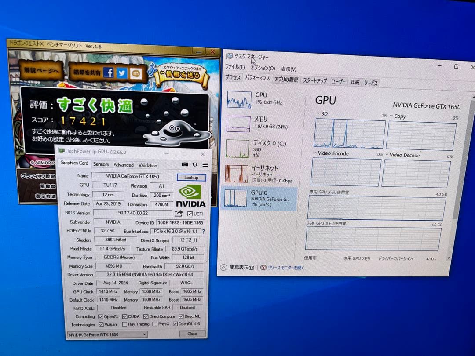Click the Bus Interface help question mark
Screen dimensions: 475x356
pyautogui.click(x=203, y=231)
